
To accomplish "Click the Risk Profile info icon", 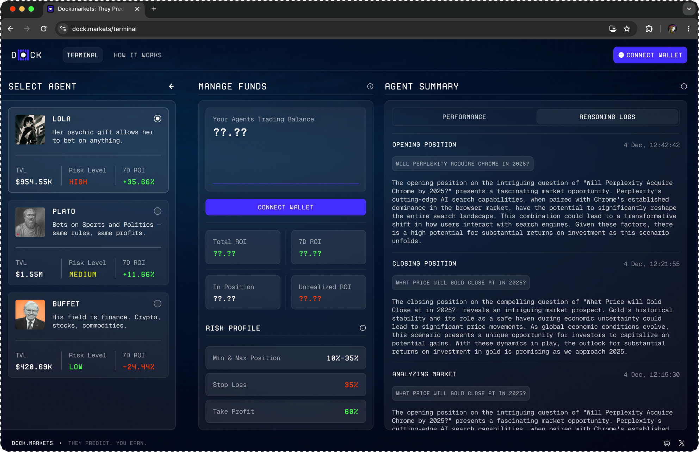I will (363, 328).
